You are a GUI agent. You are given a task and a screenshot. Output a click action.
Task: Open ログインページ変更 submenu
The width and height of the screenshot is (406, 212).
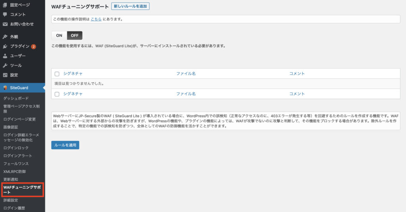click(x=19, y=119)
